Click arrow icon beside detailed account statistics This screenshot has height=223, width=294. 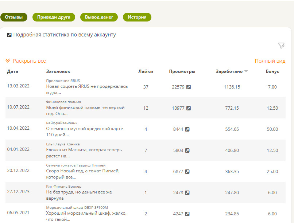pos(9,35)
